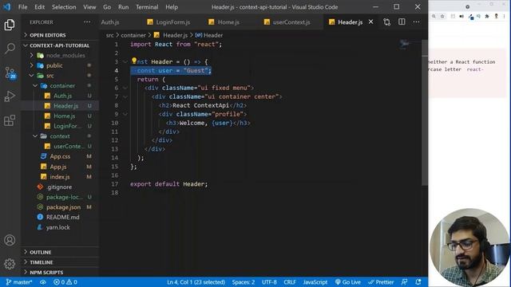
Task: Open the Extensions view
Action: point(10,120)
